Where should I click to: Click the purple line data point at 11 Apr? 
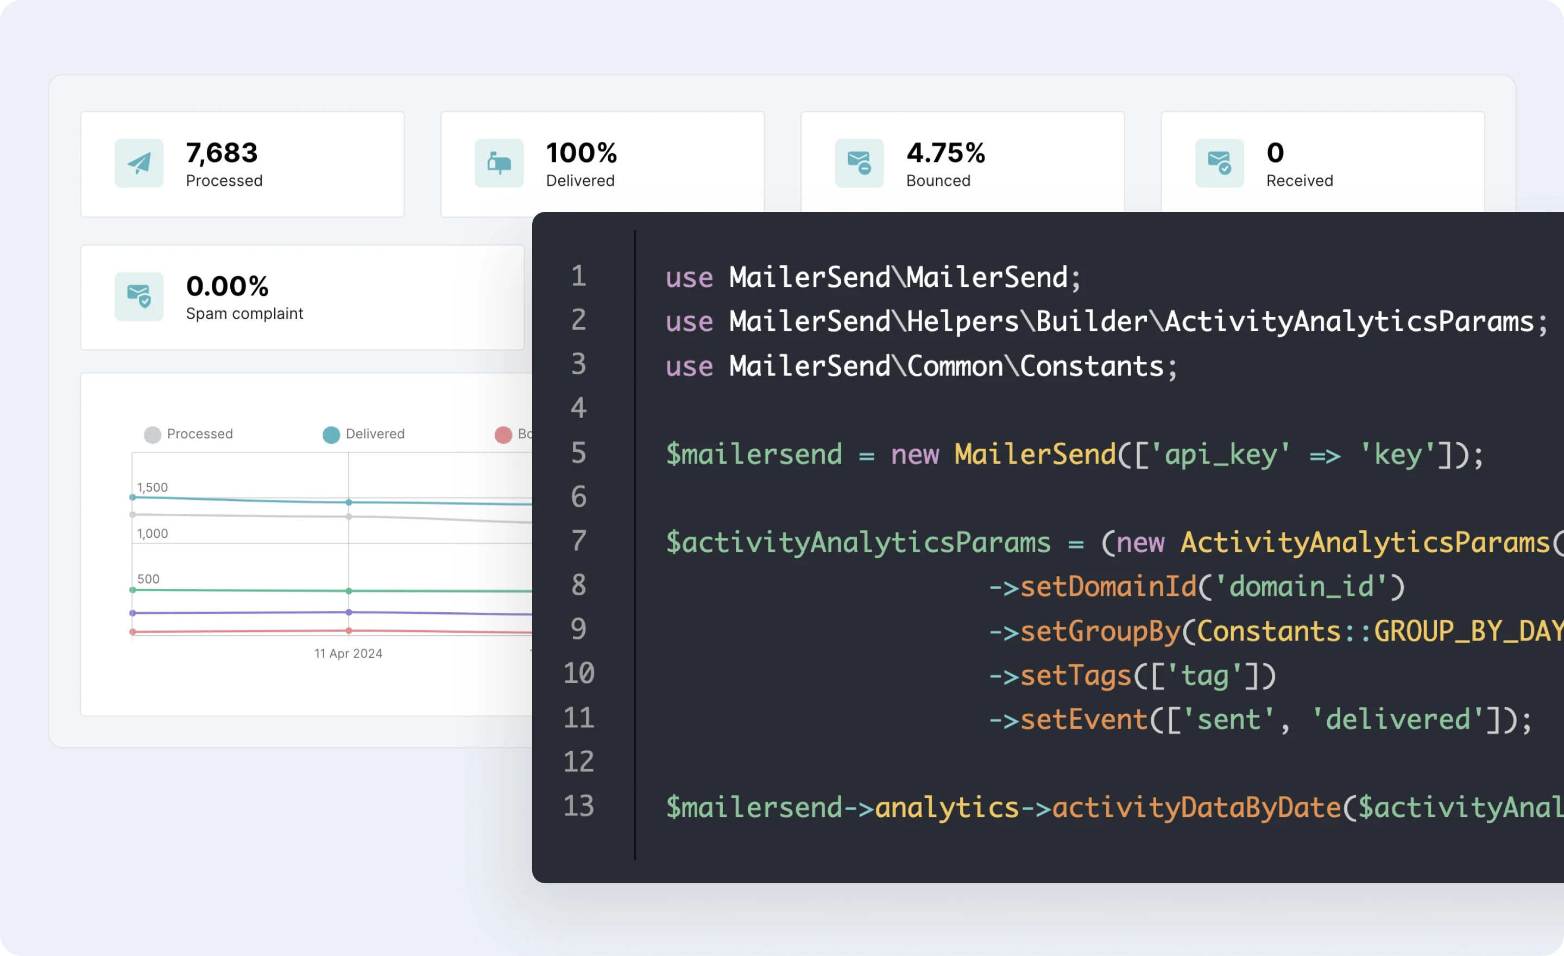(349, 612)
